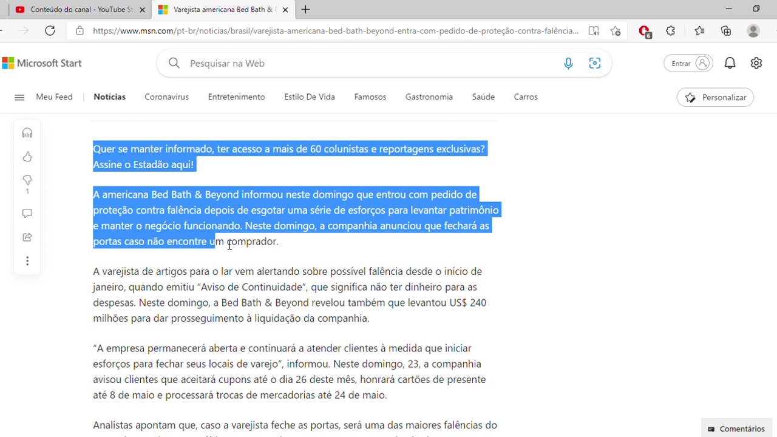Open immersive reader icon in address bar
Viewport: 777px width, 437px height.
[x=594, y=31]
